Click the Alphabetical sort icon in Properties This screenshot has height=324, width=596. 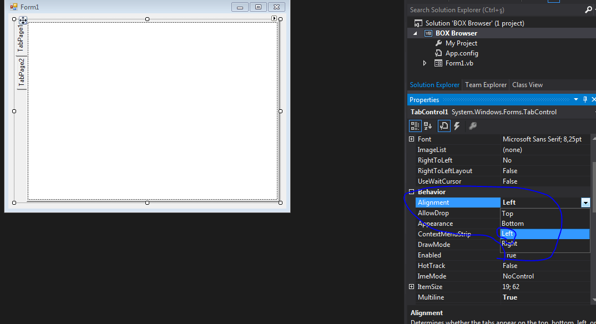[x=428, y=126]
